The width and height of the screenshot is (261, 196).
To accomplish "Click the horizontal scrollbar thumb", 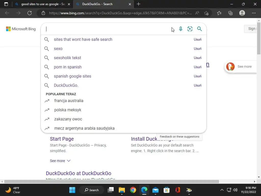I will (x=112, y=181).
